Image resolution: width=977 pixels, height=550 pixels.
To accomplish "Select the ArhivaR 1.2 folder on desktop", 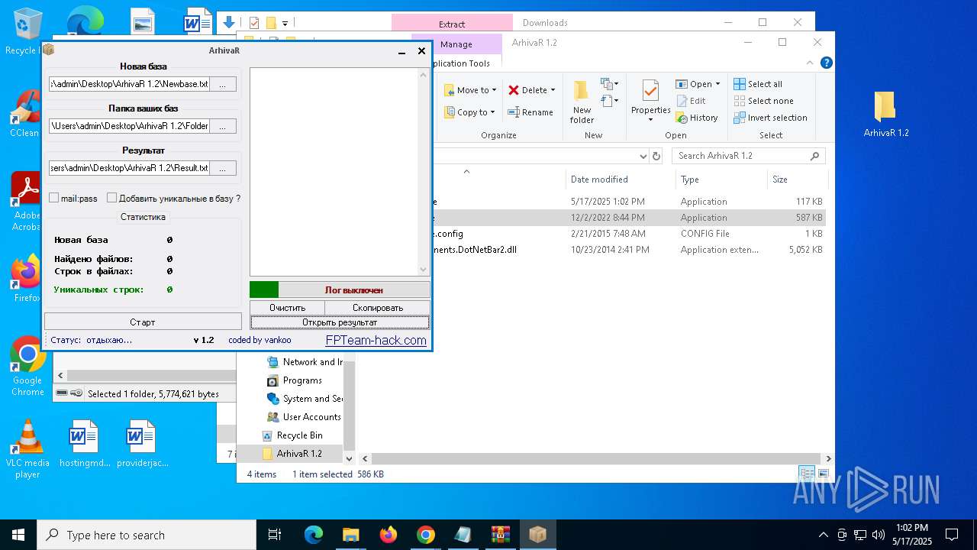I will [x=885, y=114].
